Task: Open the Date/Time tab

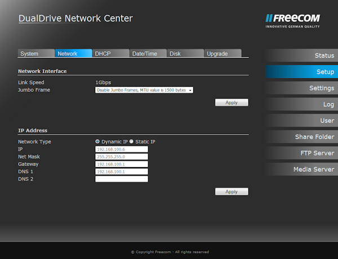Action: pyautogui.click(x=148, y=53)
